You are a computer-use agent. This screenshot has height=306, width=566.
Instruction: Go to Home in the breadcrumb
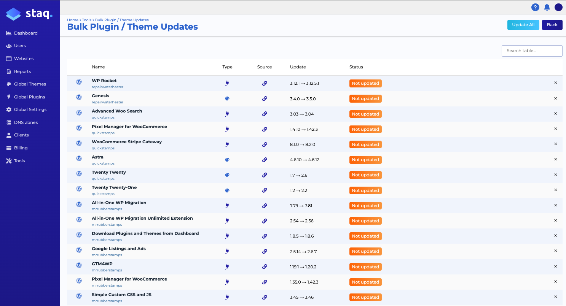[x=73, y=20]
